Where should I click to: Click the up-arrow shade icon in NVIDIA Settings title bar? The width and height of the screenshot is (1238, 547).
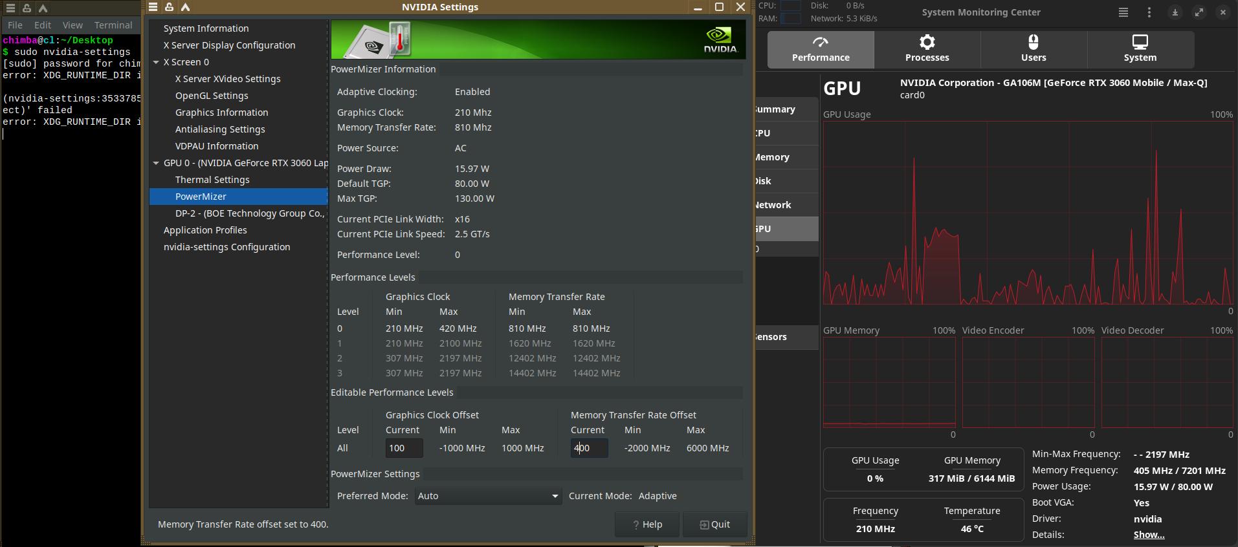point(185,7)
